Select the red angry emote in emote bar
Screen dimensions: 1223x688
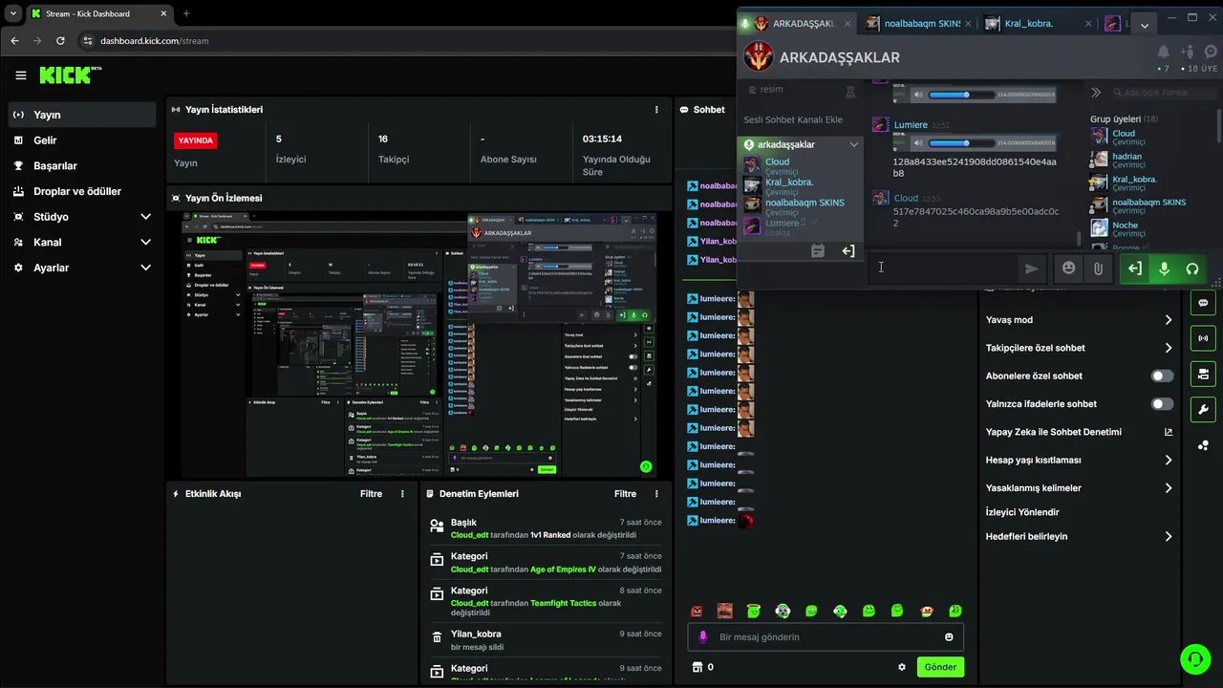tap(697, 612)
